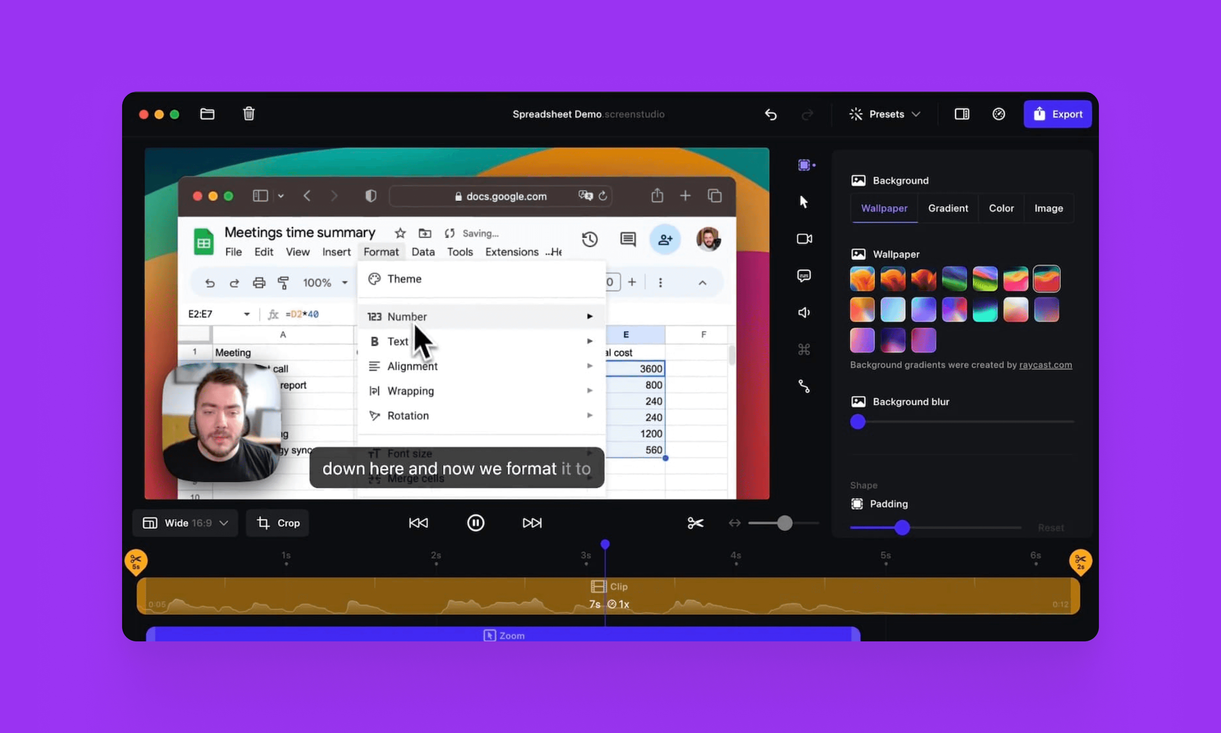Open the Presets dropdown
The height and width of the screenshot is (733, 1221).
885,114
